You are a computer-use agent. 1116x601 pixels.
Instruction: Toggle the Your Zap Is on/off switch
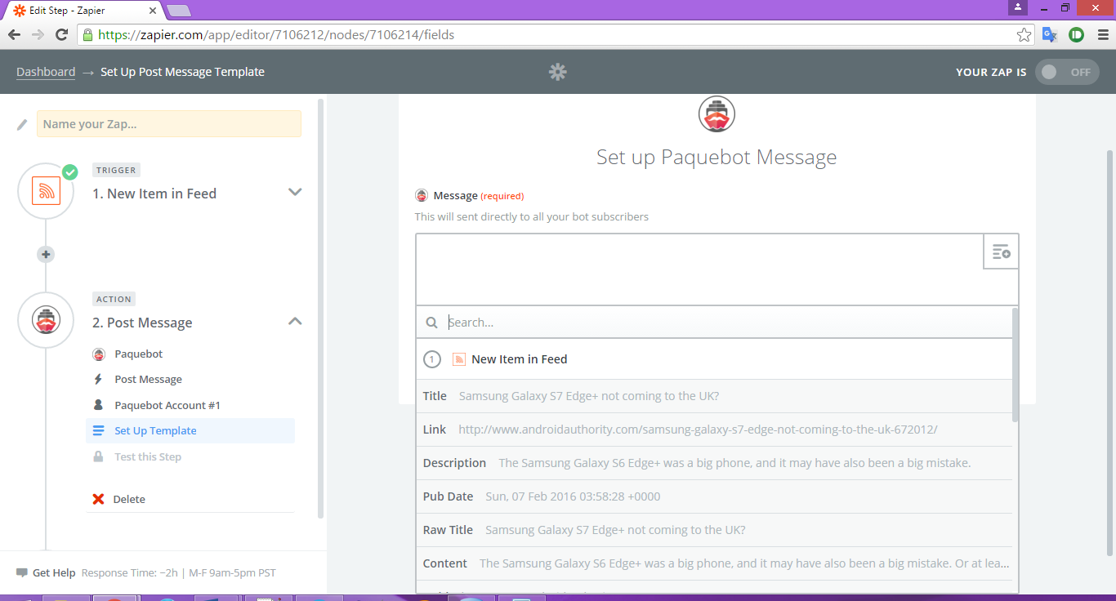[x=1067, y=72]
